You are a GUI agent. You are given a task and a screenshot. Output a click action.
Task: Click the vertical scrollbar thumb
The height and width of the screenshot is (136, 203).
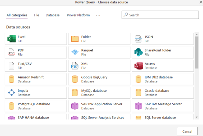pos(197,52)
